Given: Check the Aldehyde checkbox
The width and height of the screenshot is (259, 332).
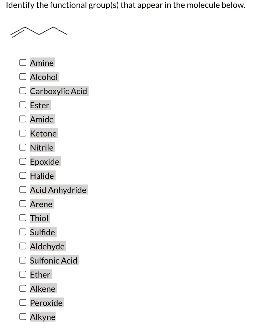Looking at the screenshot, I should [22, 246].
